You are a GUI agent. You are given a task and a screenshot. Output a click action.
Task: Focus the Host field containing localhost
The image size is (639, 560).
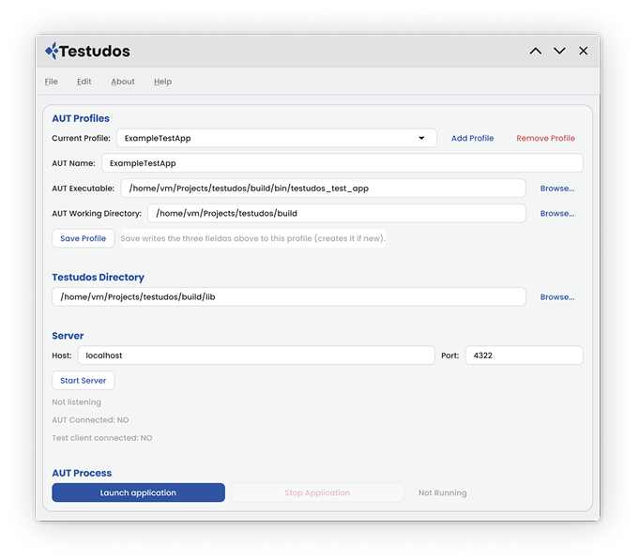coord(256,356)
